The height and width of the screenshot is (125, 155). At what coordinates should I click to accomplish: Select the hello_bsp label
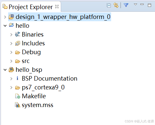coord(29,70)
